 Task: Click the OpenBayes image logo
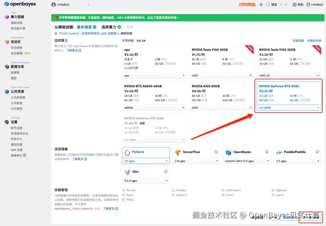click(x=229, y=153)
